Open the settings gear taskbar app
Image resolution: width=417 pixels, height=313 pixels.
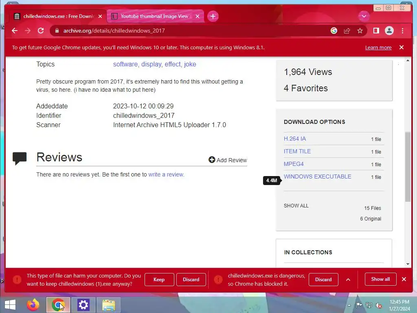point(83,305)
